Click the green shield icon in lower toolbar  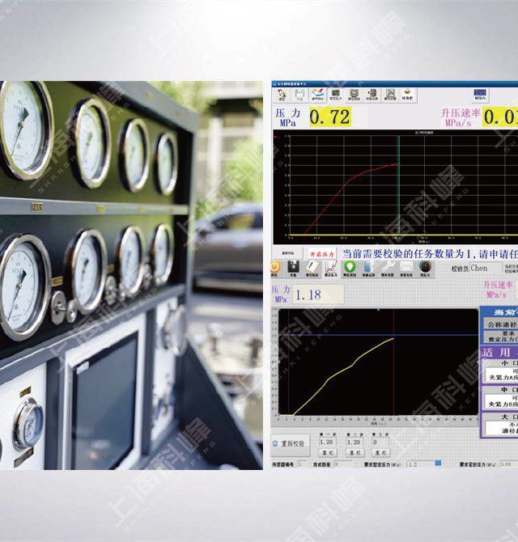[x=350, y=266]
